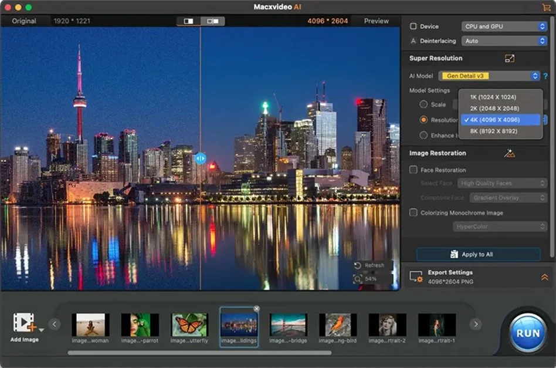Click the shopping cart icon
Viewport: 556px width, 368px height.
[x=546, y=7]
